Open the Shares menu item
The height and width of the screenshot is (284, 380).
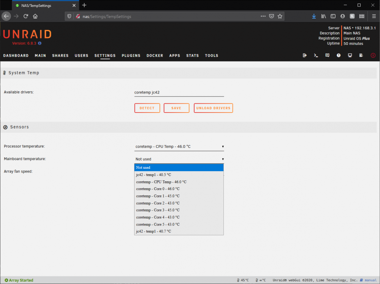[x=60, y=56]
